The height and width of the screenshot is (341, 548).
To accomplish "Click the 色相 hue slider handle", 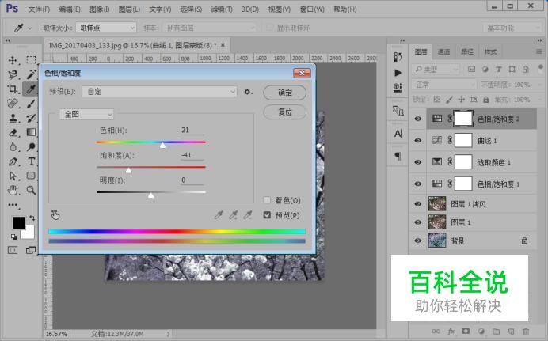I will 162,146.
